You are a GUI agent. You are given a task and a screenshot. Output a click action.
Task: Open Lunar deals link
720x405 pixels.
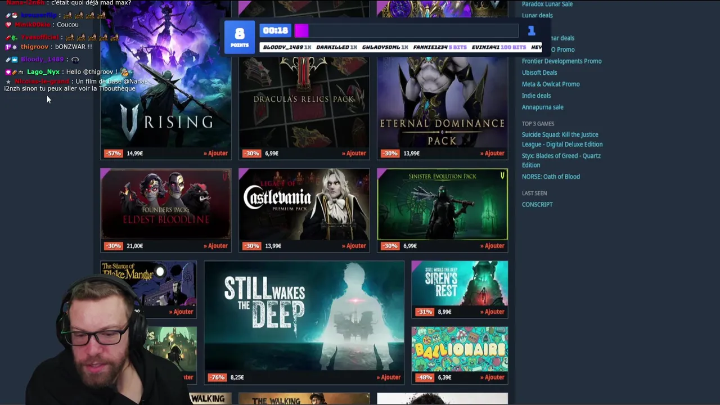[537, 16]
